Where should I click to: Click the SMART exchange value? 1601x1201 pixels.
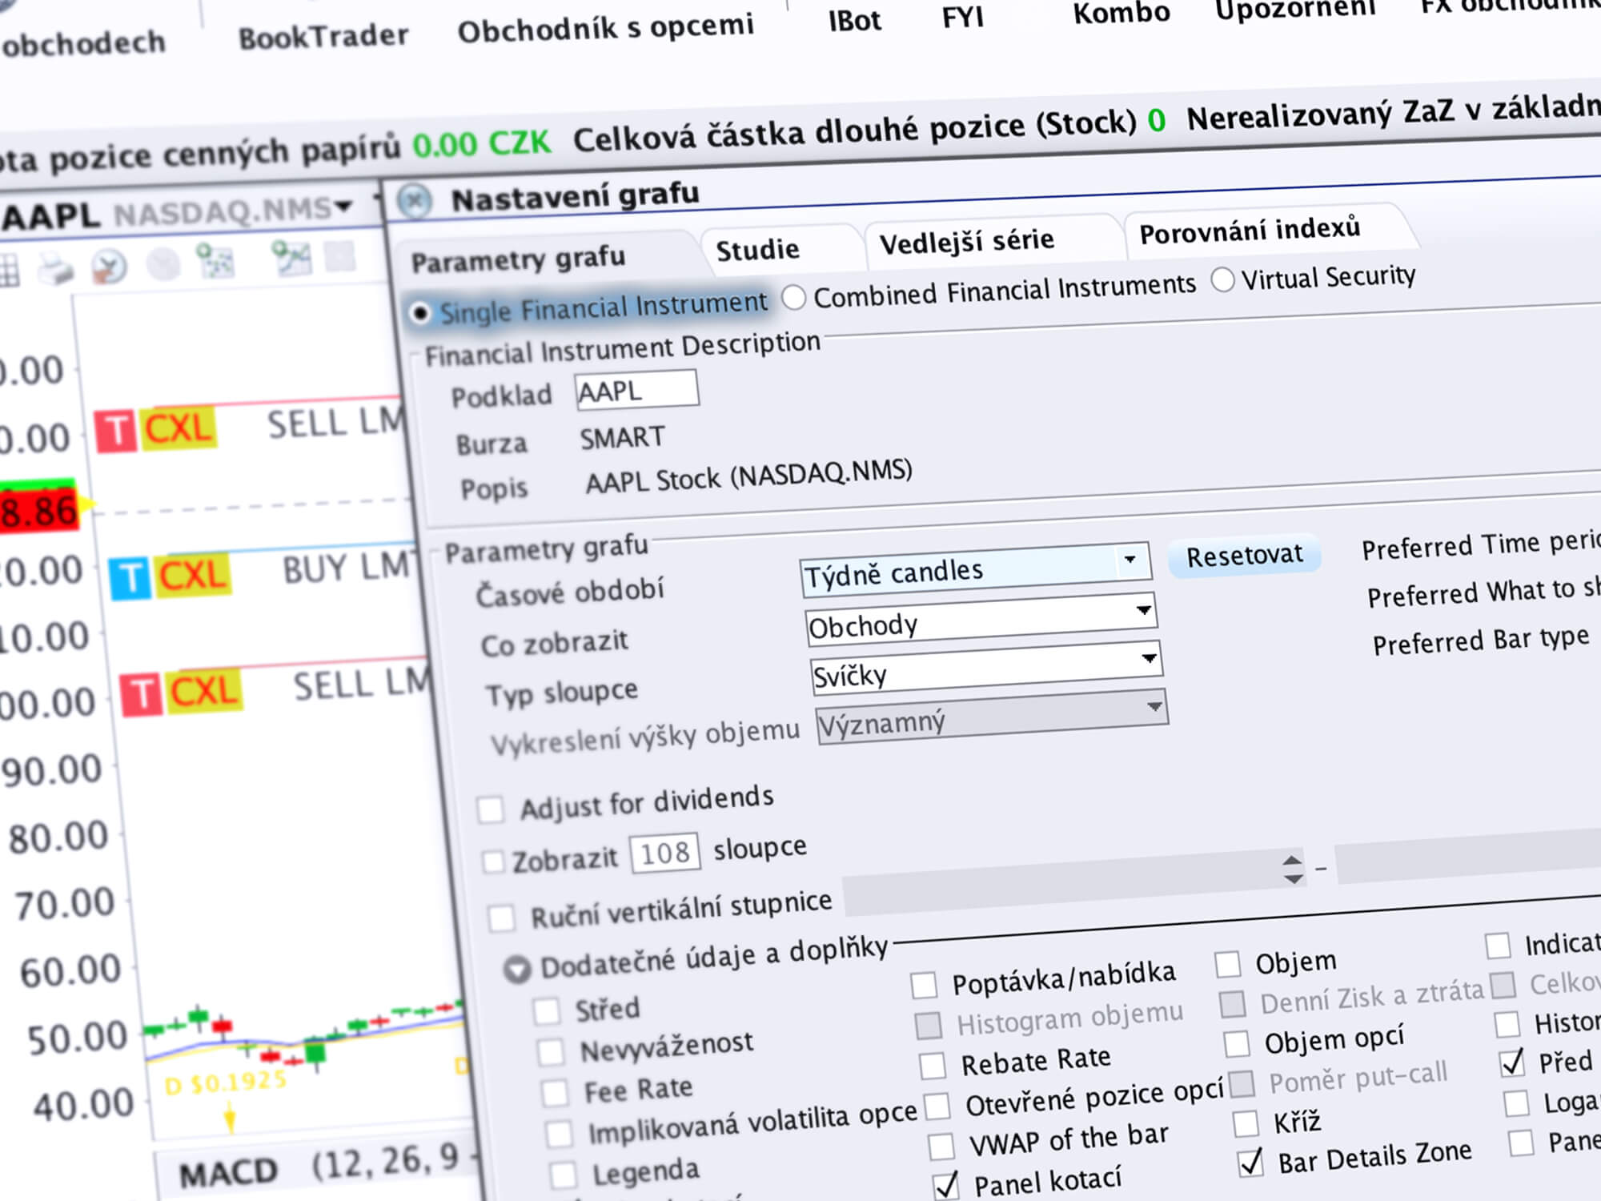622,439
